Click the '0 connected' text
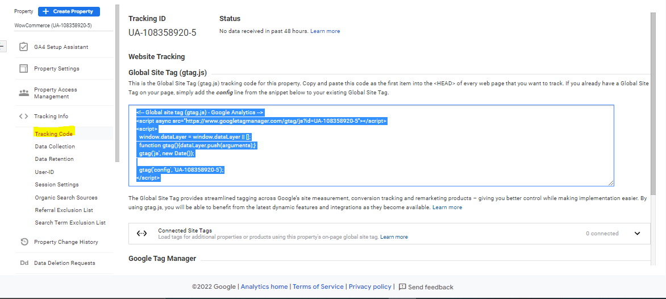The height and width of the screenshot is (299, 666). [x=602, y=233]
